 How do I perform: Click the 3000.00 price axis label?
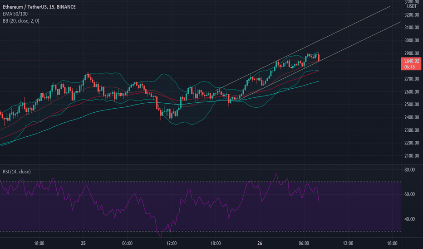[412, 40]
